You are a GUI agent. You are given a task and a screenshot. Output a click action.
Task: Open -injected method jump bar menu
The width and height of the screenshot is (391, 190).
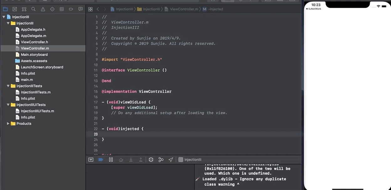[213, 9]
